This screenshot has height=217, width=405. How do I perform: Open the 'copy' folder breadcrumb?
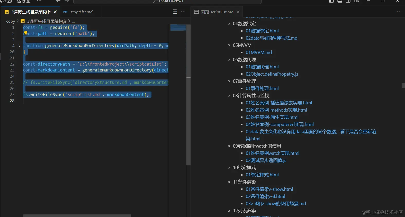11,21
